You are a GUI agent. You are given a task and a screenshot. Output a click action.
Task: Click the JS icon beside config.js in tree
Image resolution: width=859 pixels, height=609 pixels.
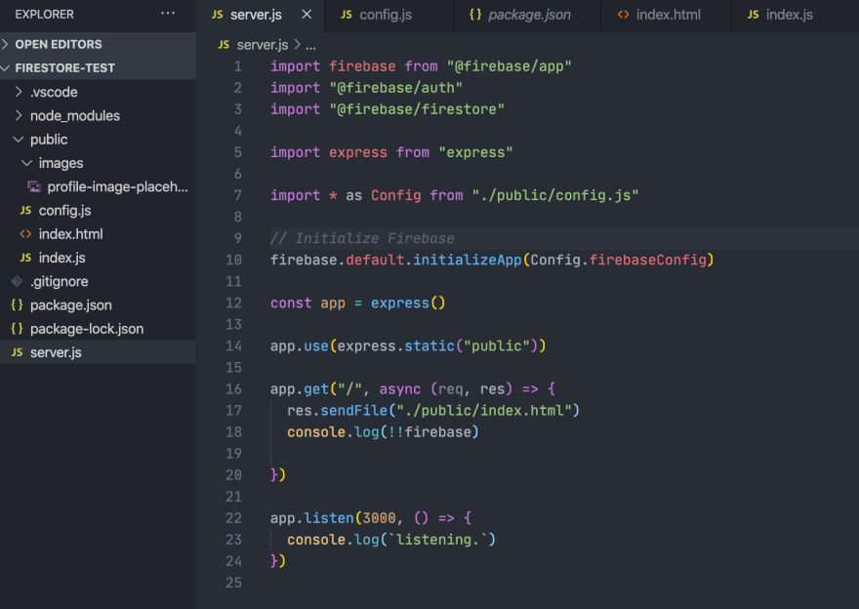point(25,210)
